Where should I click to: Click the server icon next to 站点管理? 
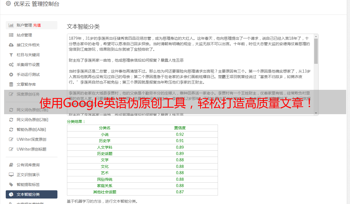point(11,35)
